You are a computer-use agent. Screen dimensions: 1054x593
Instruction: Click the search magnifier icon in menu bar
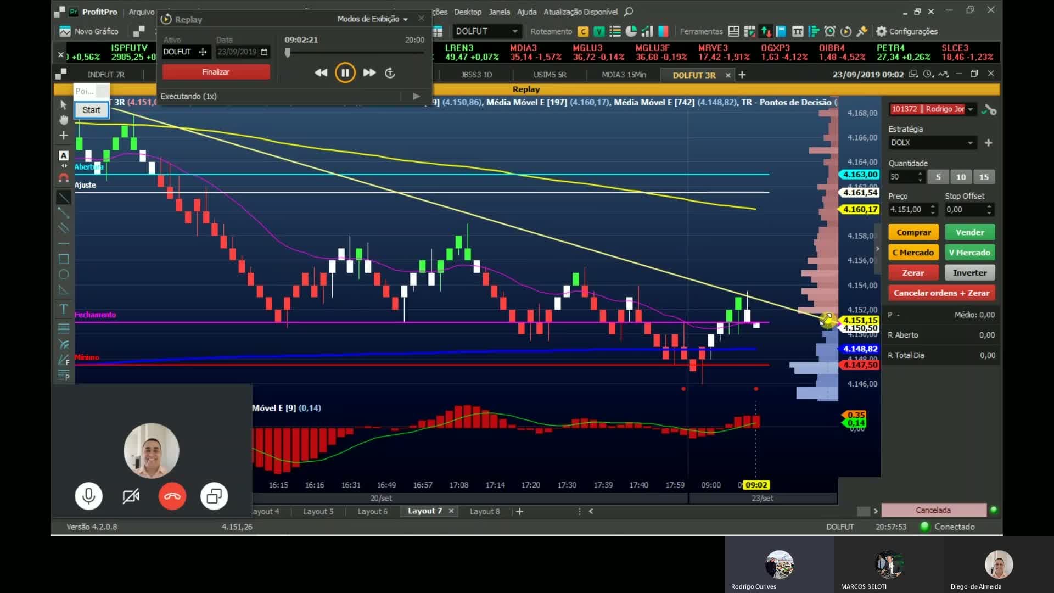(629, 12)
